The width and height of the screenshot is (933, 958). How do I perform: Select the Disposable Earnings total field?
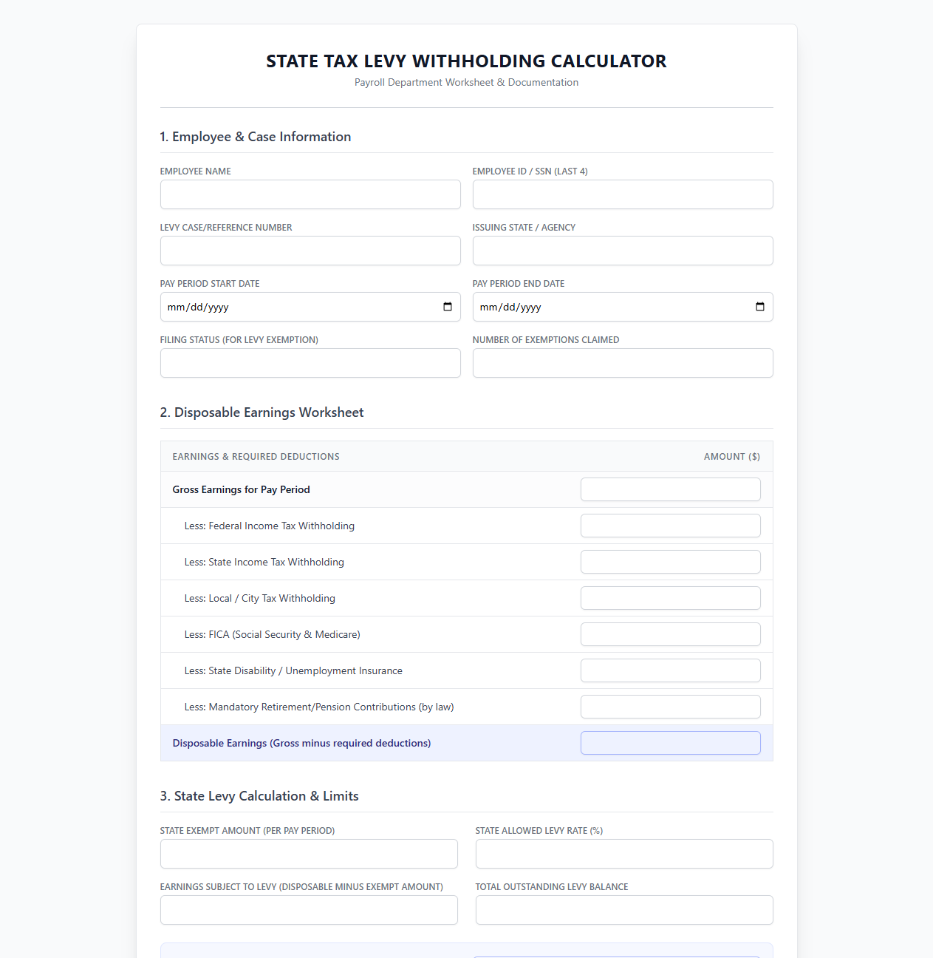(x=671, y=743)
